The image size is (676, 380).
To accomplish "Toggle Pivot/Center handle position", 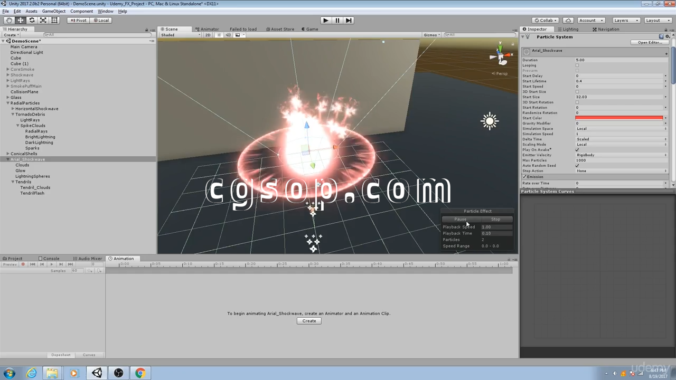I will (x=78, y=20).
